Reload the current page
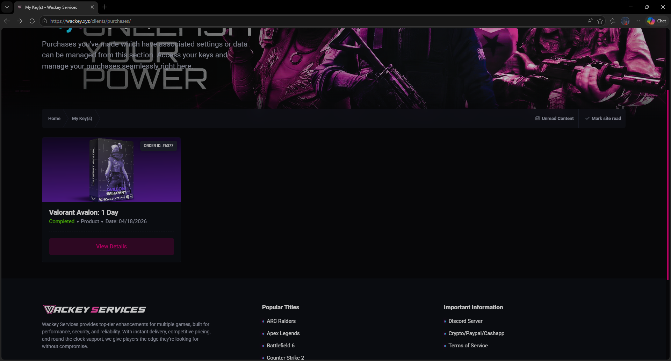 coord(32,21)
